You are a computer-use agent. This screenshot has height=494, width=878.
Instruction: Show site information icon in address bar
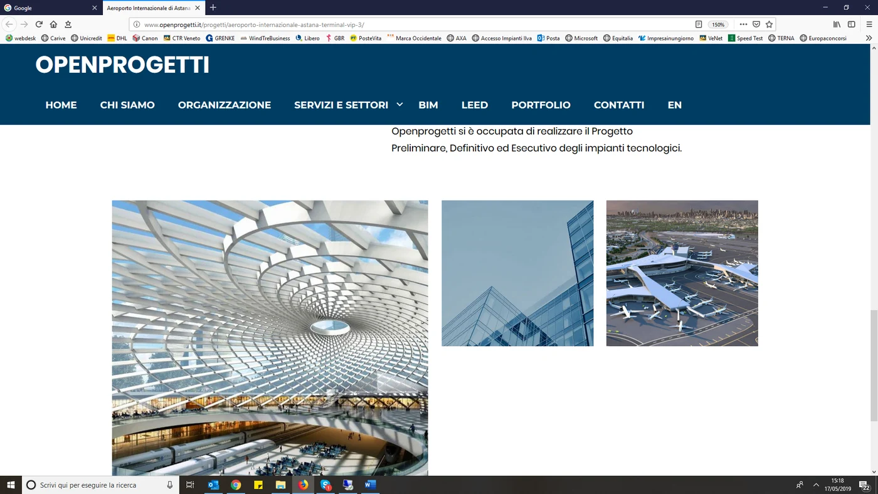click(x=135, y=24)
